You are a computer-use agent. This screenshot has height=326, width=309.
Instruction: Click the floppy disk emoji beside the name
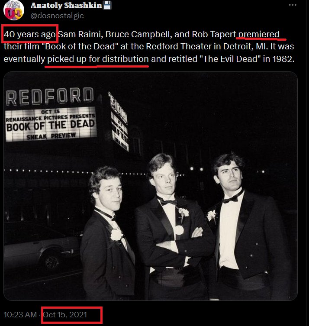(107, 5)
